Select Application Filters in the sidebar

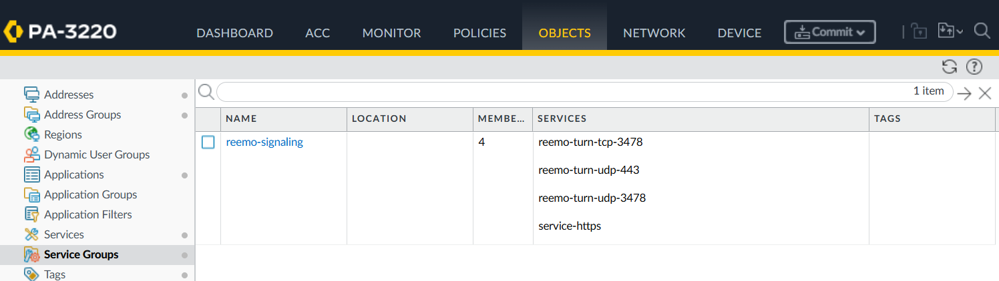tap(88, 214)
